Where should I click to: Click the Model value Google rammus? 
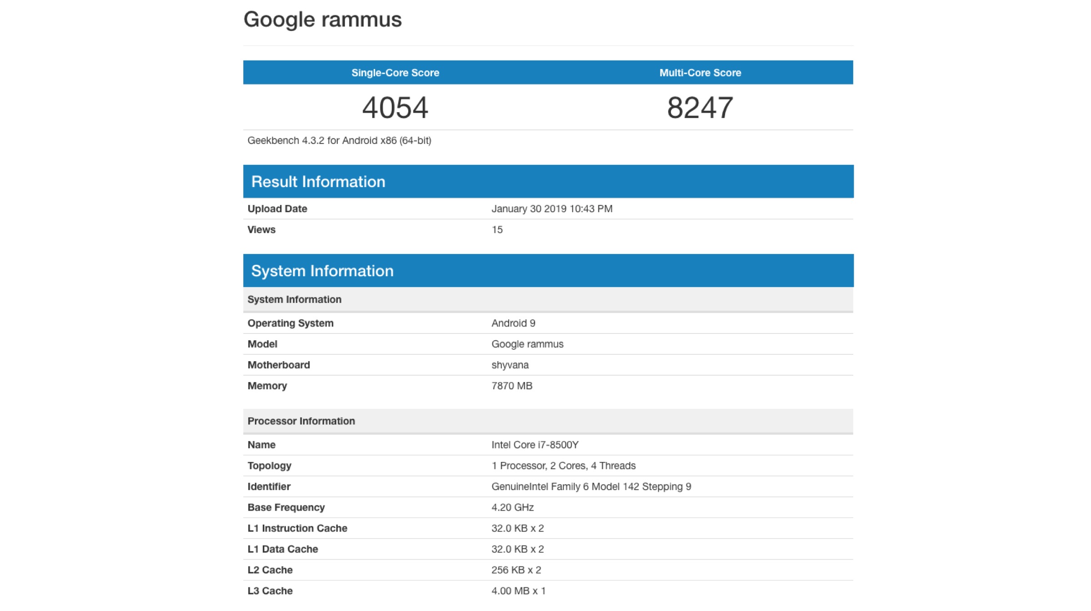527,344
